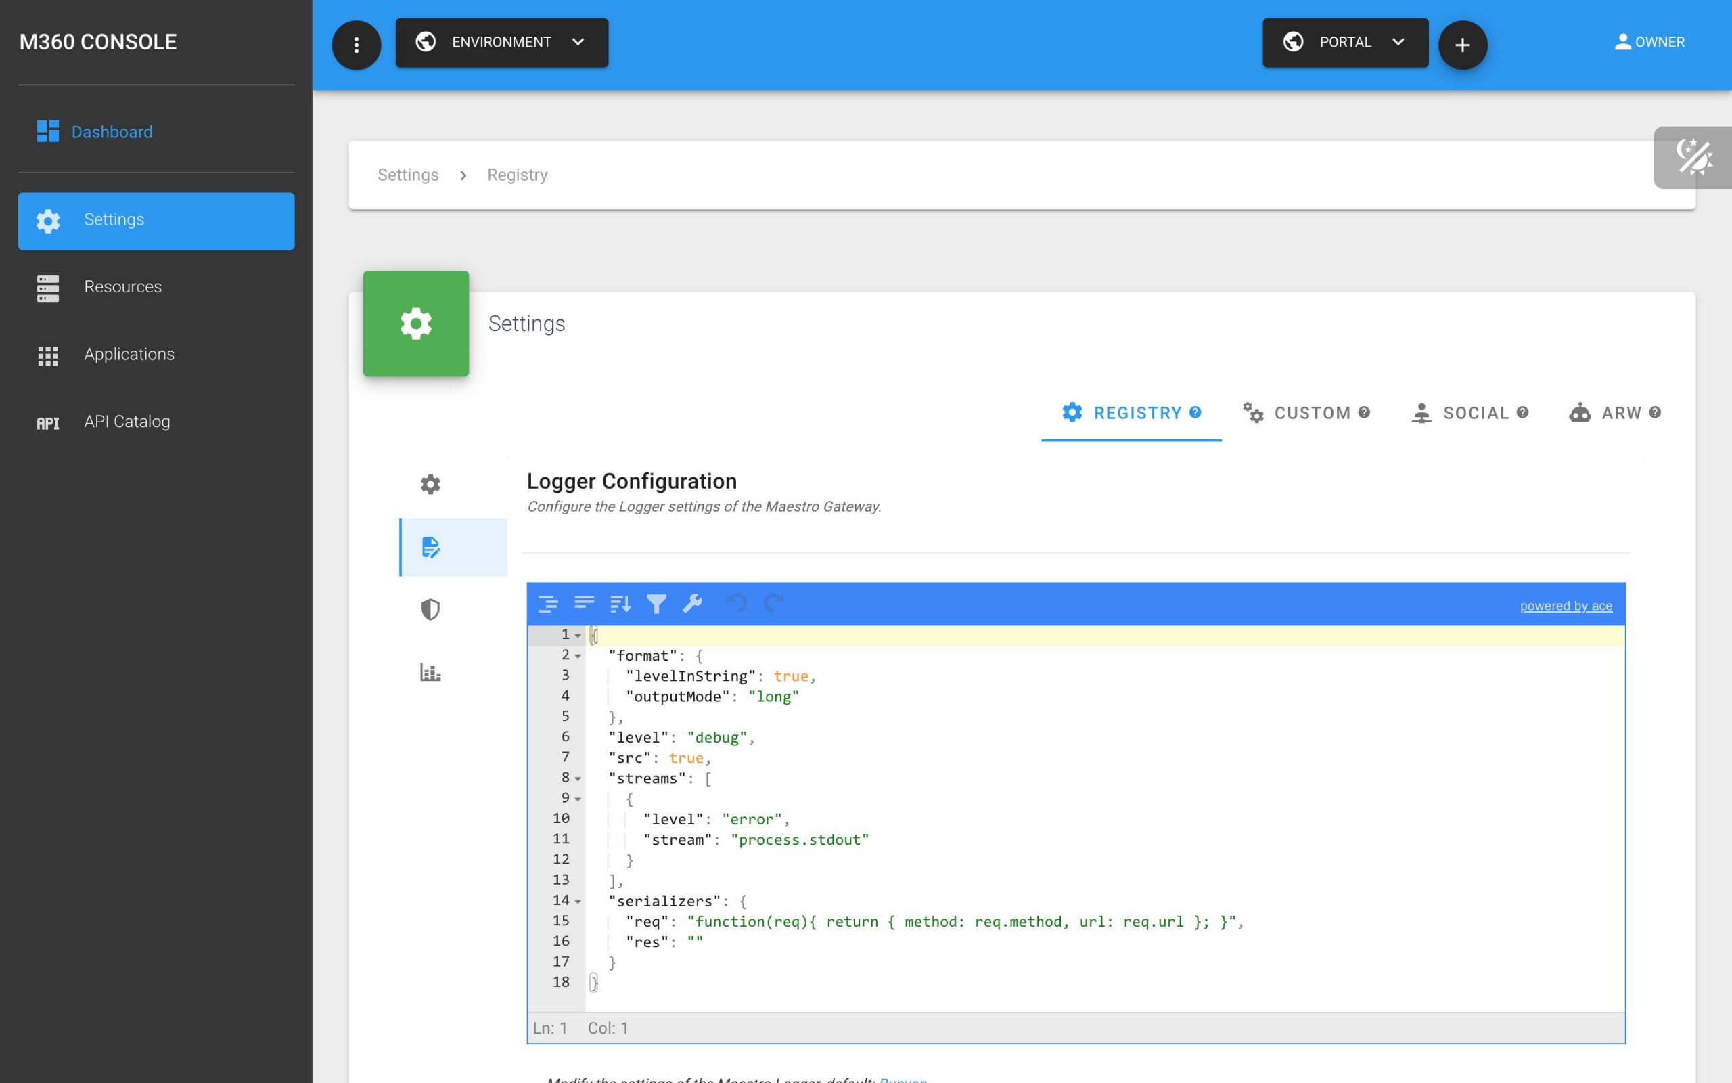This screenshot has width=1732, height=1083.
Task: Open the PORTAL dropdown
Action: coord(1345,43)
